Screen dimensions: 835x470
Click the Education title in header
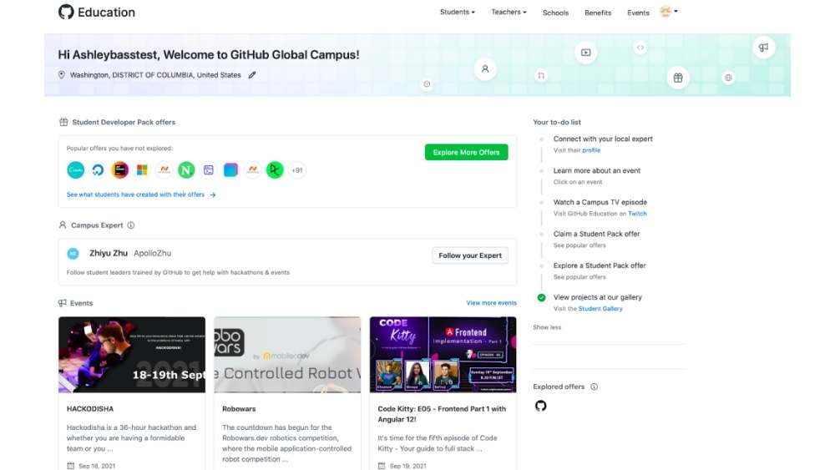point(107,13)
